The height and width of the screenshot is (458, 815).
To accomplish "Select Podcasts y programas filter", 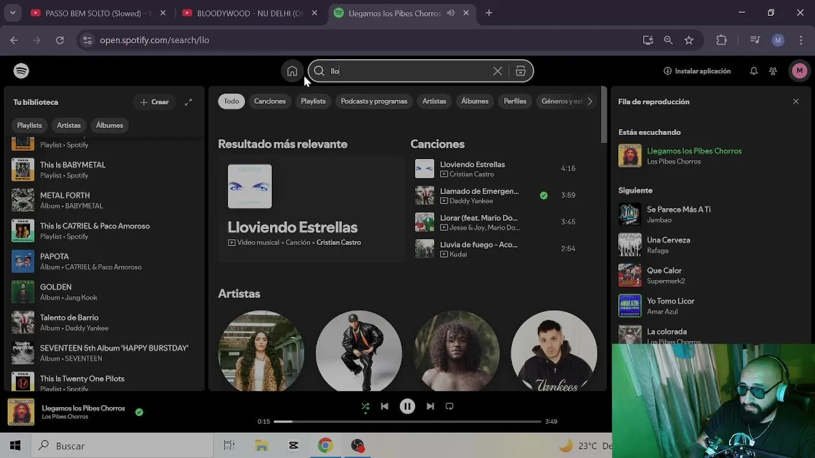I will (374, 101).
